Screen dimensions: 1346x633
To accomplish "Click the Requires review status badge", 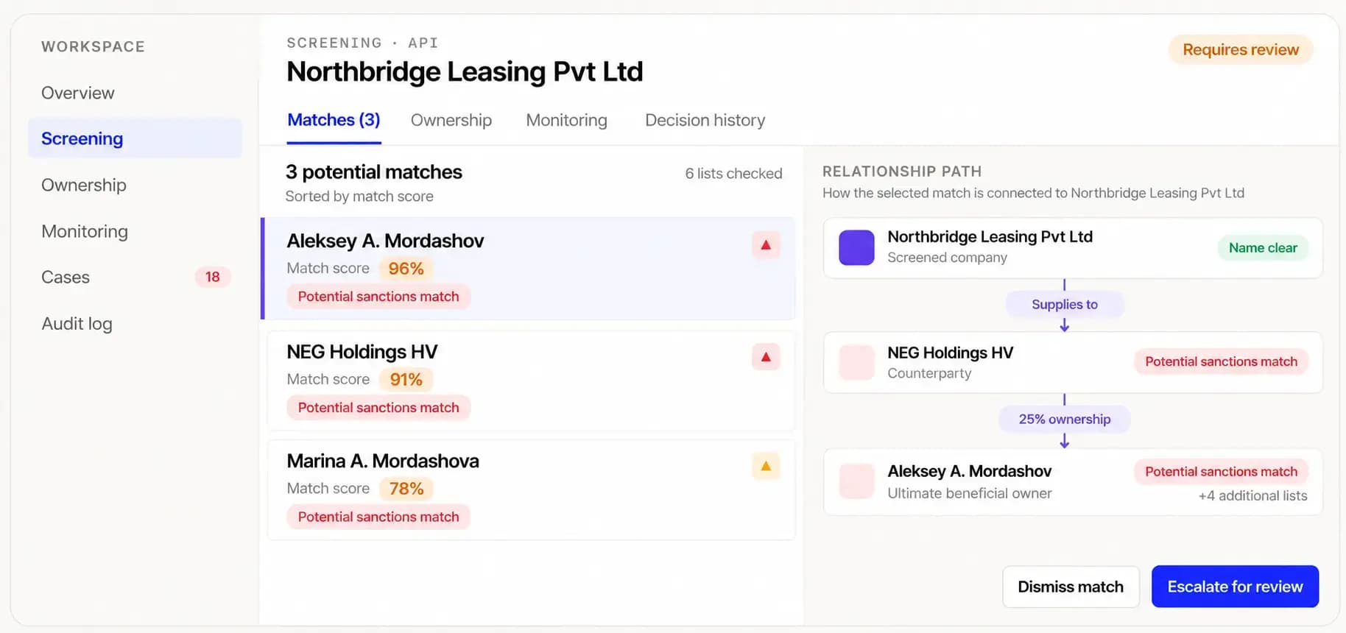I will pos(1241,50).
